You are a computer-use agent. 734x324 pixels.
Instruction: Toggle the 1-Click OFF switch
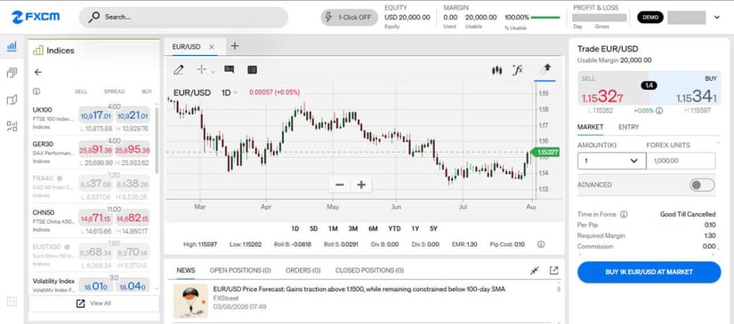pyautogui.click(x=350, y=17)
